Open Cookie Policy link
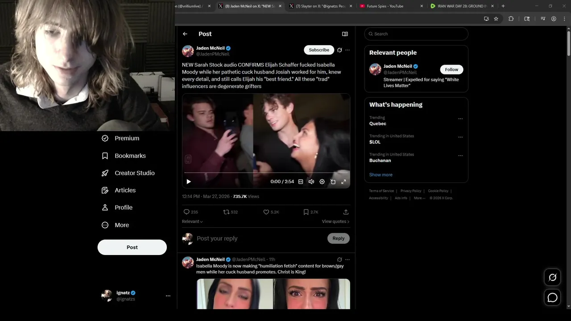Viewport: 571px width, 321px height. point(438,191)
